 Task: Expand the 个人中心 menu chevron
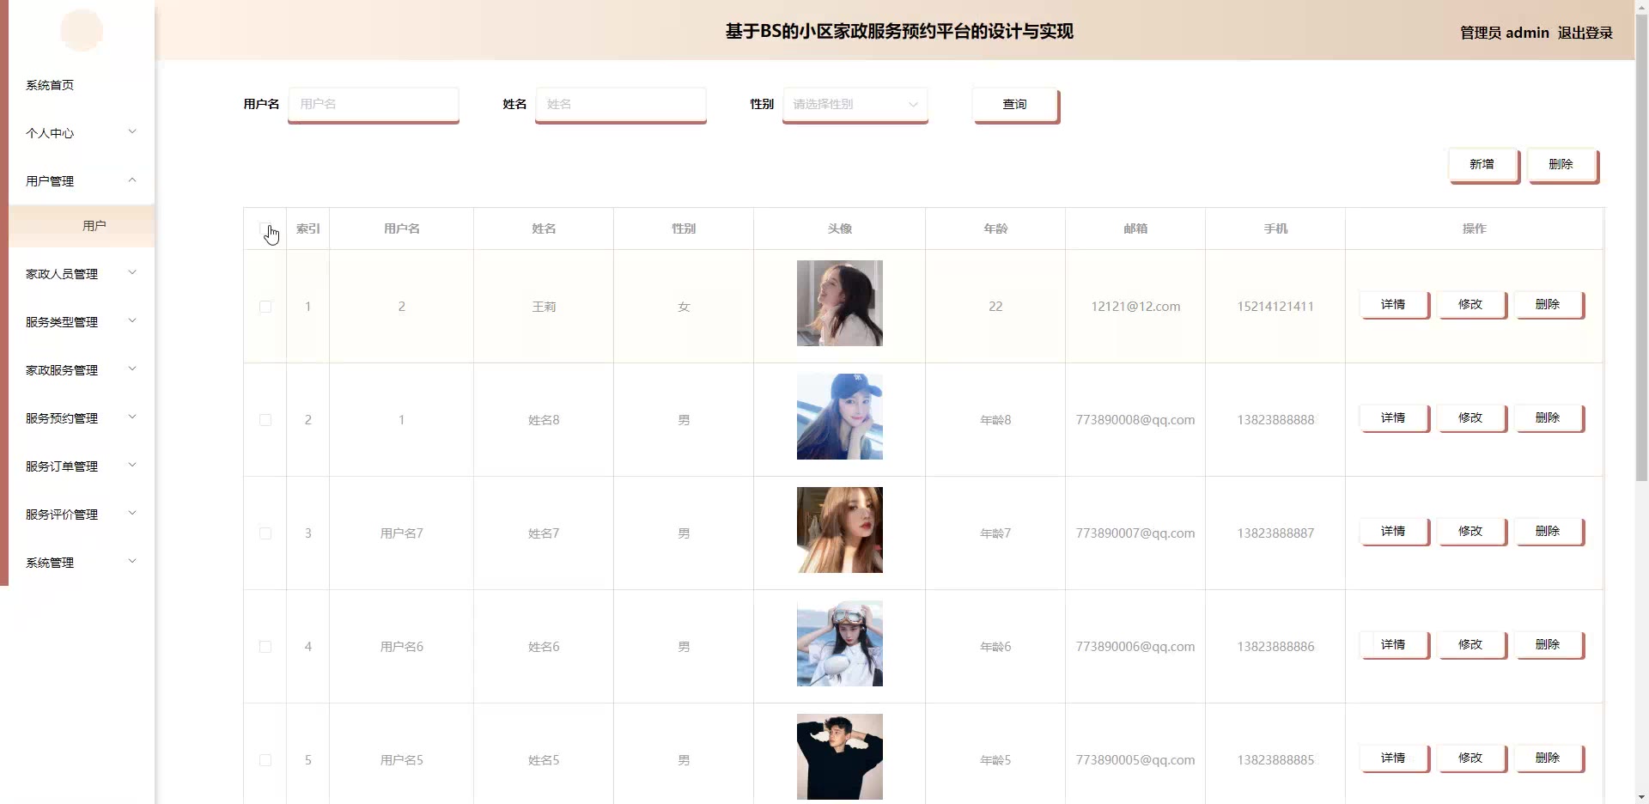click(132, 131)
